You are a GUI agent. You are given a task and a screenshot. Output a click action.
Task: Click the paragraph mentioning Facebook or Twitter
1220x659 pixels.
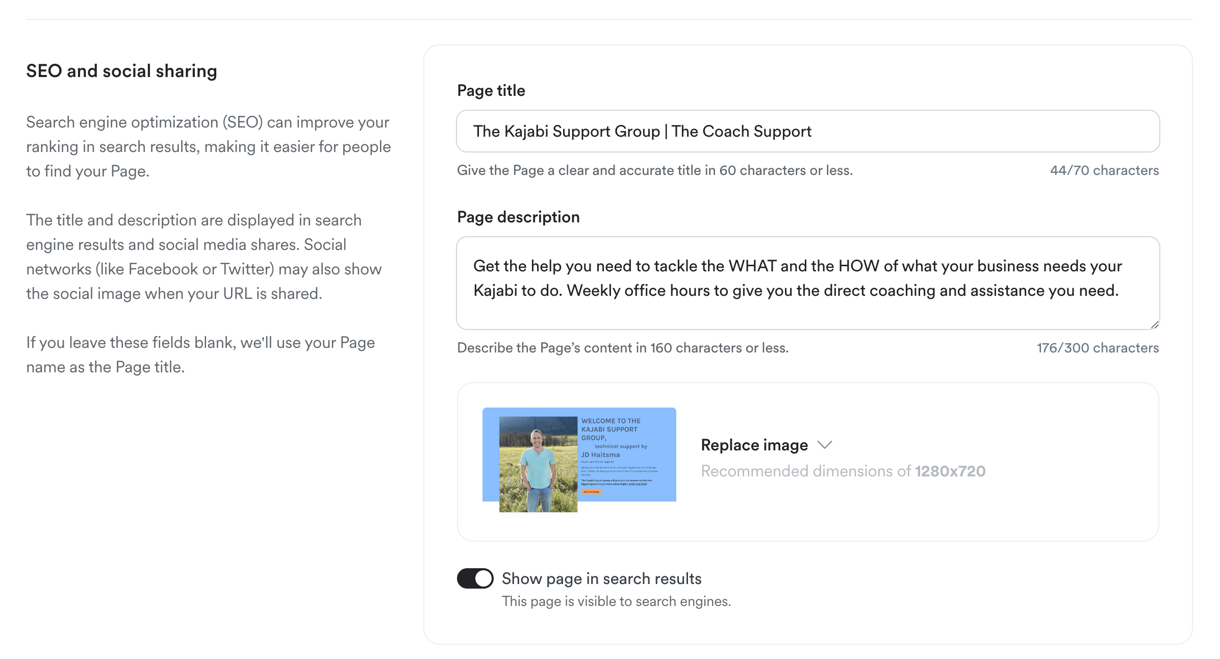point(204,257)
